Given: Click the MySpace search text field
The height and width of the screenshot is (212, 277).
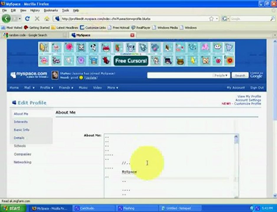Looking at the screenshot, I should pos(180,75).
